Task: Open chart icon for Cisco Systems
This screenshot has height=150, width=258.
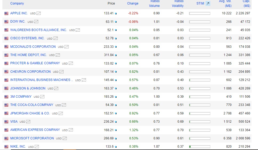Action: [x=56, y=38]
